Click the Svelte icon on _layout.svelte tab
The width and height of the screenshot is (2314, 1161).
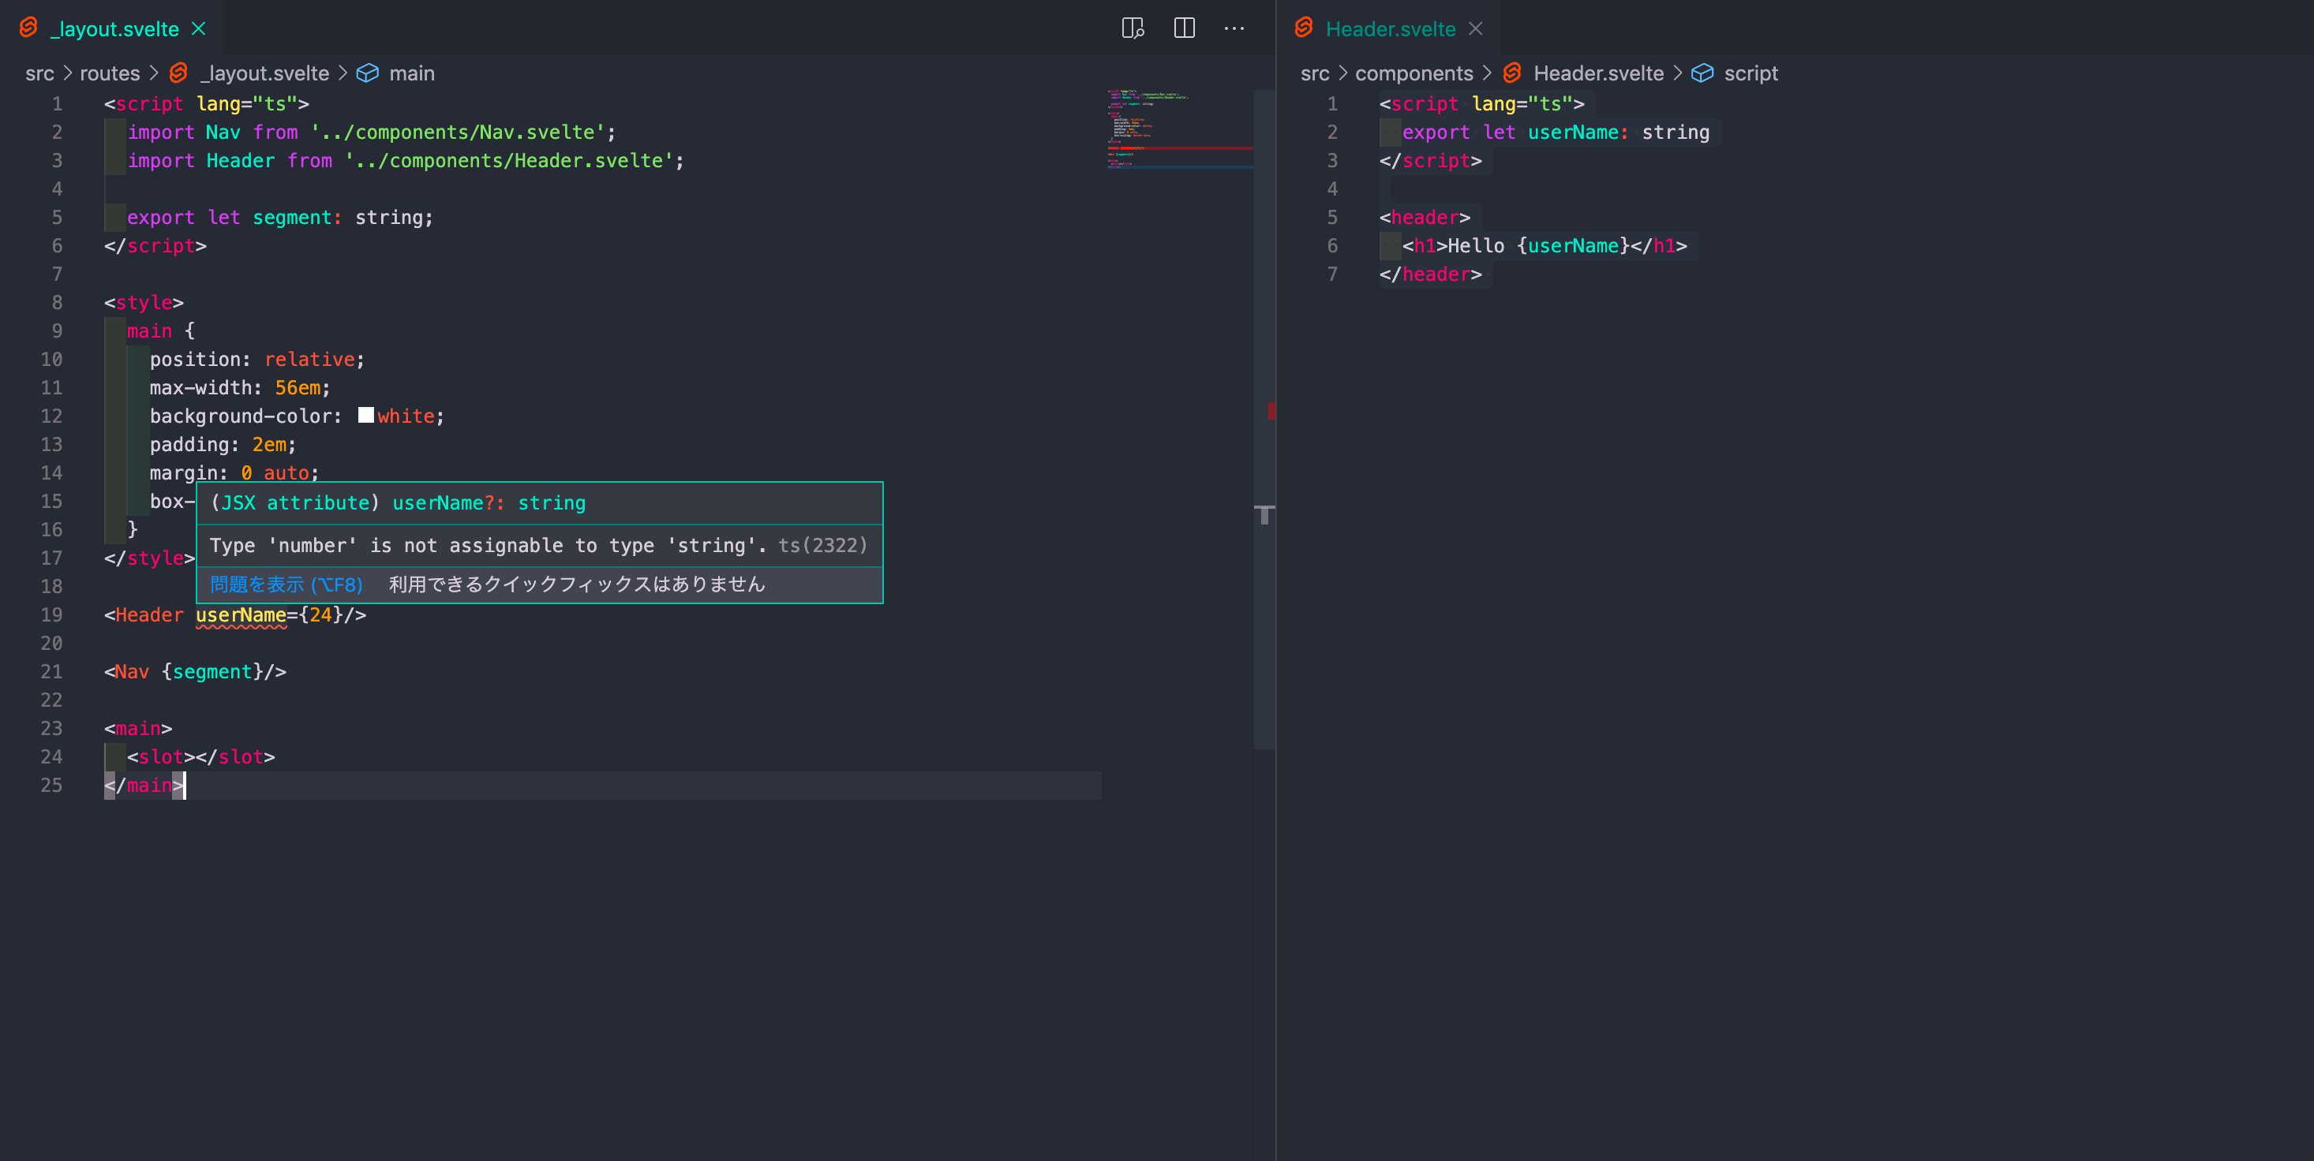point(28,28)
